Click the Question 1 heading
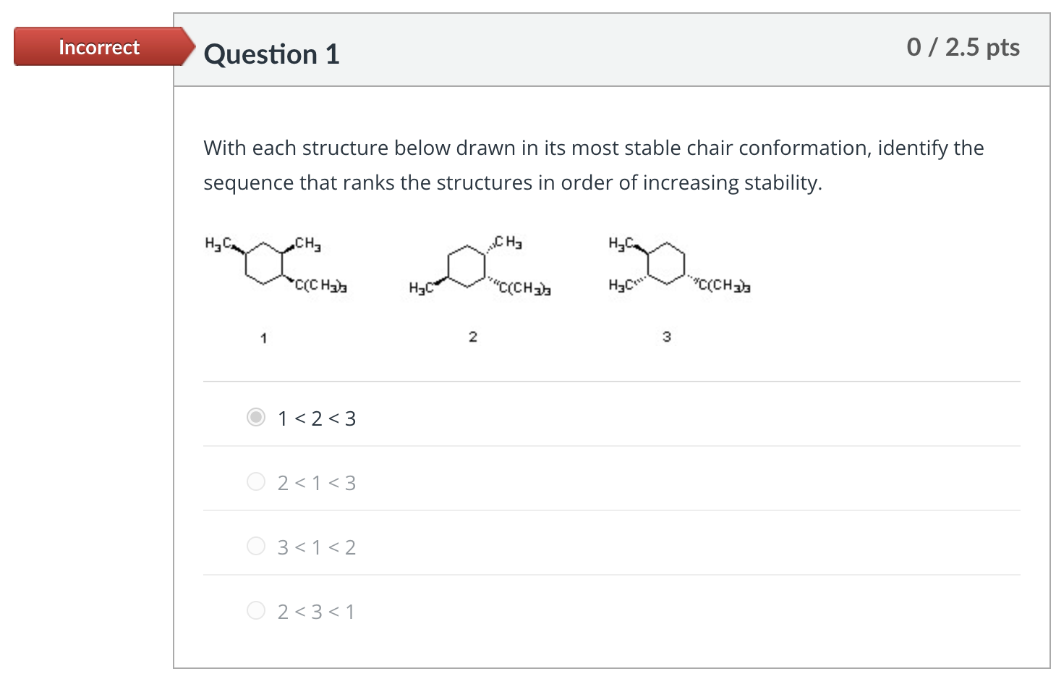Viewport: 1056px width, 674px height. [271, 54]
